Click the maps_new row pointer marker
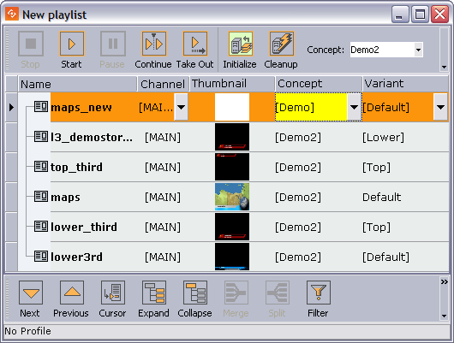This screenshot has height=343, width=454. point(11,107)
